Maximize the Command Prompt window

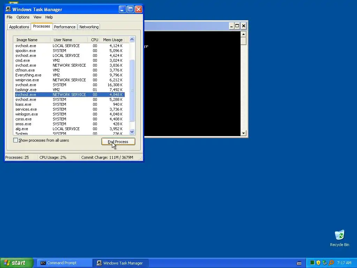(237, 26)
